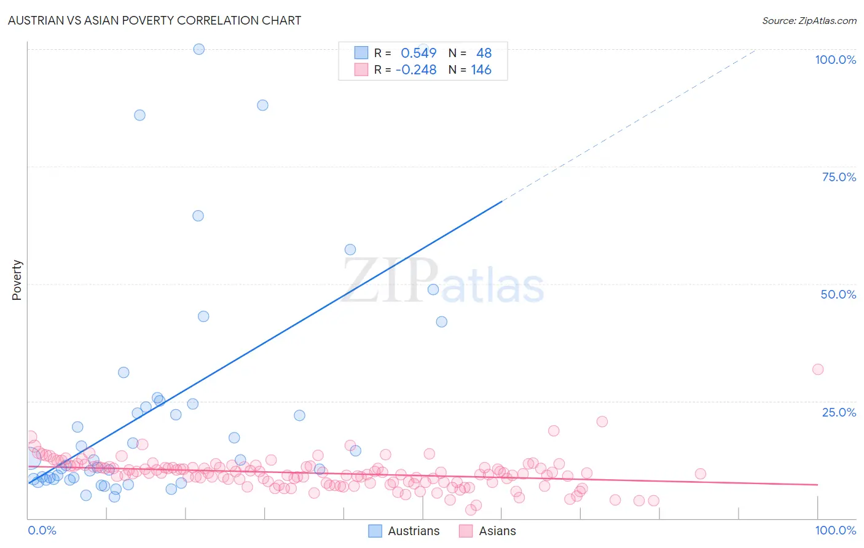Screen dimensions: 864x548
Task: Click the 0.0% x-axis tick label
Action: click(x=42, y=530)
